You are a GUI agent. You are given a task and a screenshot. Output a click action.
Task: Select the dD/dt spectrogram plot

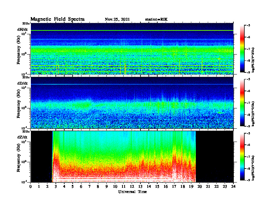(132, 102)
